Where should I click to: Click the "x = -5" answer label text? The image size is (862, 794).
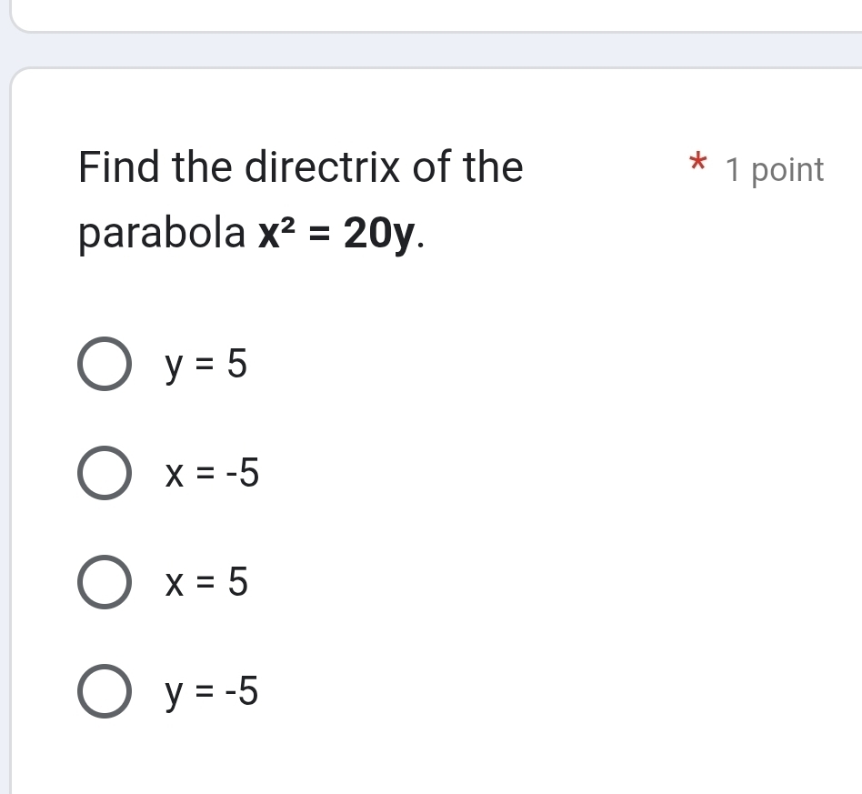pos(212,474)
